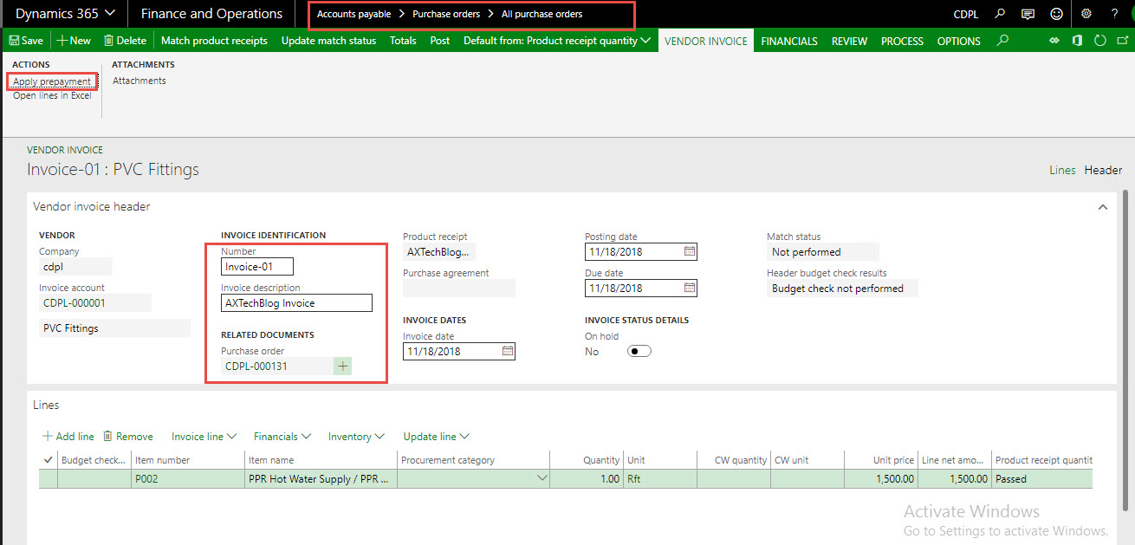Delete the vendor invoice
This screenshot has width=1135, height=545.
tap(125, 41)
